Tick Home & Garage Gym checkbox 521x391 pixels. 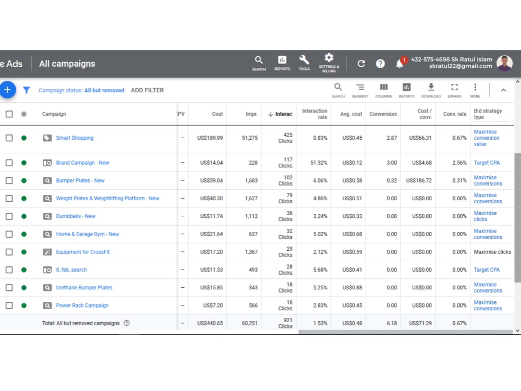pos(9,234)
